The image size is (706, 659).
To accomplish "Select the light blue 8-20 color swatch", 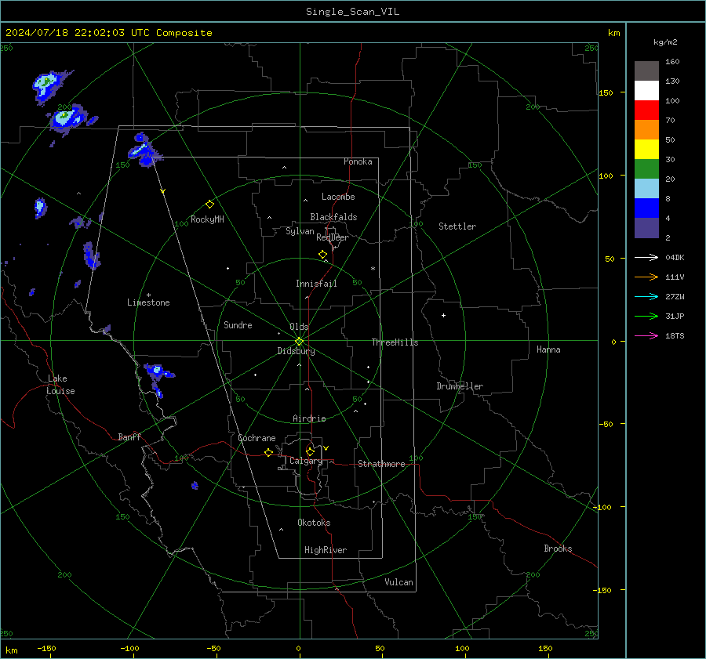I will click(646, 189).
